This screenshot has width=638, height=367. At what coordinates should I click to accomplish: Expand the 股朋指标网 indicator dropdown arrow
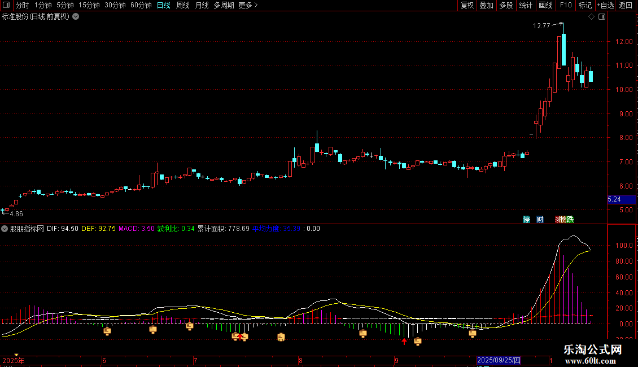5,229
